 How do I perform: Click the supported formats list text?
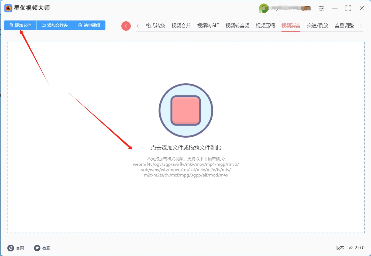[186, 167]
